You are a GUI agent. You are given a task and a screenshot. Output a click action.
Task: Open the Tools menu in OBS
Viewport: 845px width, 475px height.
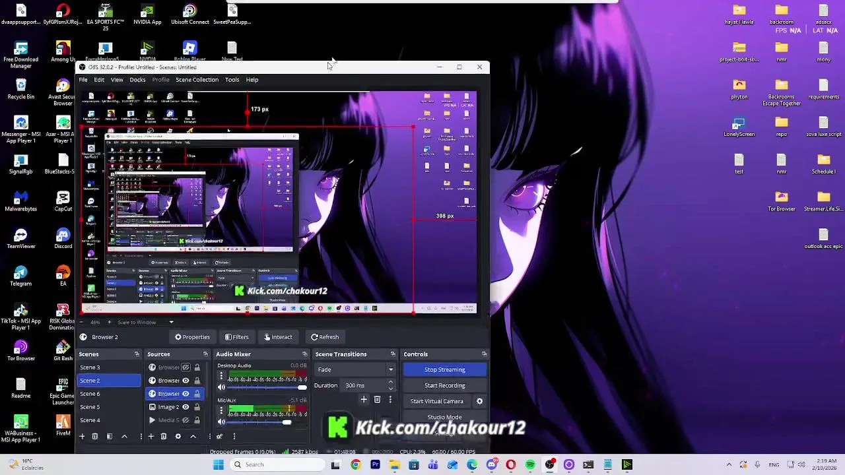point(232,80)
